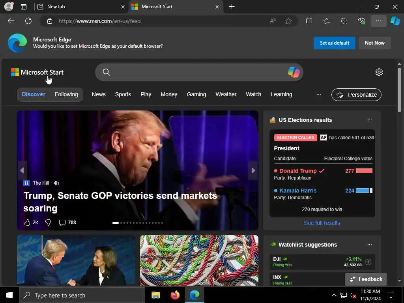Open the colorful ropes article thumbnail
The image size is (404, 303).
199,260
